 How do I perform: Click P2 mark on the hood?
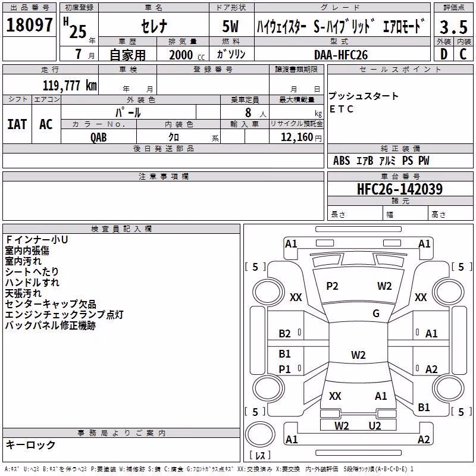click(x=332, y=286)
